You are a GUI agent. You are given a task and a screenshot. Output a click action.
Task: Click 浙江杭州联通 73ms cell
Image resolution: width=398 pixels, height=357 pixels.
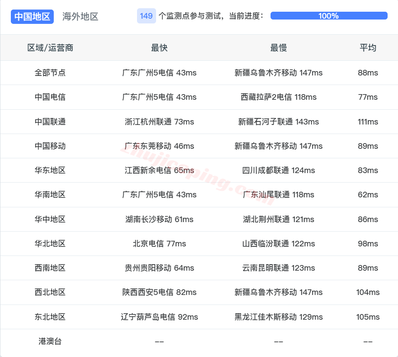point(159,121)
